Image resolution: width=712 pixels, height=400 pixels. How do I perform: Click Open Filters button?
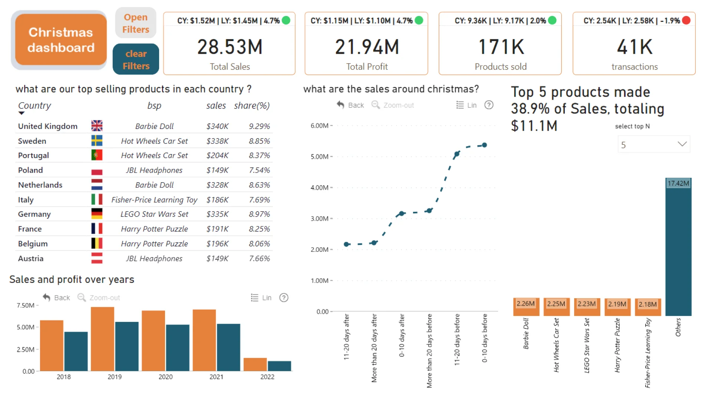[136, 23]
